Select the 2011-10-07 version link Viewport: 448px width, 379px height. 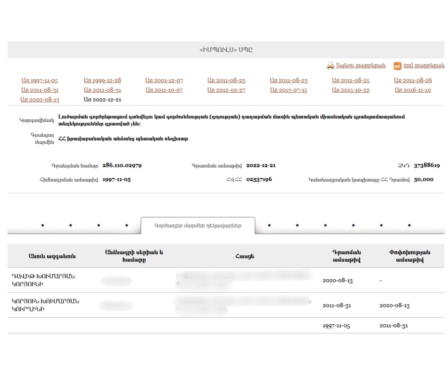pyautogui.click(x=164, y=90)
